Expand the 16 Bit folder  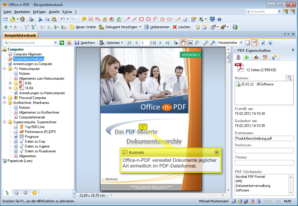coord(10,88)
